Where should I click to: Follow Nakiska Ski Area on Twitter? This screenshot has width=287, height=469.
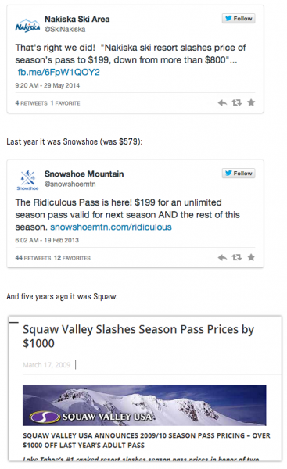pyautogui.click(x=239, y=19)
